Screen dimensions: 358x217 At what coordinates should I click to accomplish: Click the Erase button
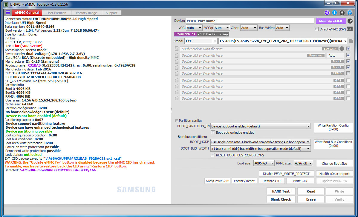click(x=310, y=199)
